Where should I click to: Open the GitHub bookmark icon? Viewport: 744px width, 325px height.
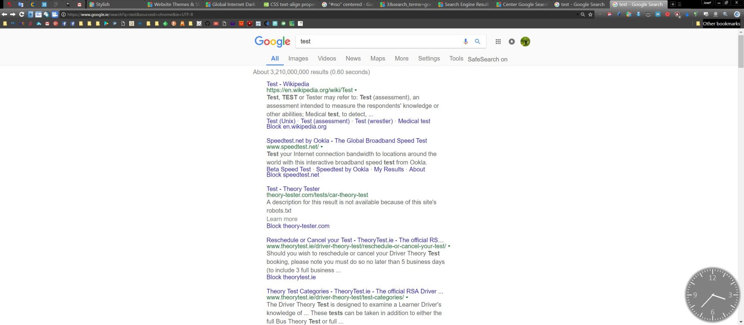208,23
